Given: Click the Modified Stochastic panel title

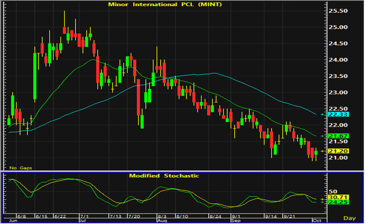Looking at the screenshot, I should tap(164, 176).
